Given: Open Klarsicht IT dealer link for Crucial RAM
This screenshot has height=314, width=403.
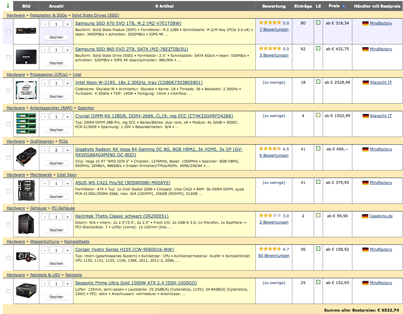Looking at the screenshot, I should pyautogui.click(x=381, y=116).
